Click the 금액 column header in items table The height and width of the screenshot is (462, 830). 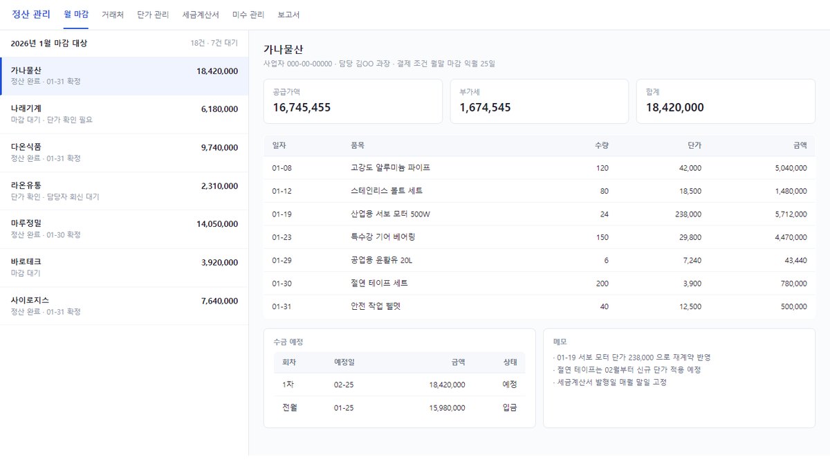pos(800,145)
